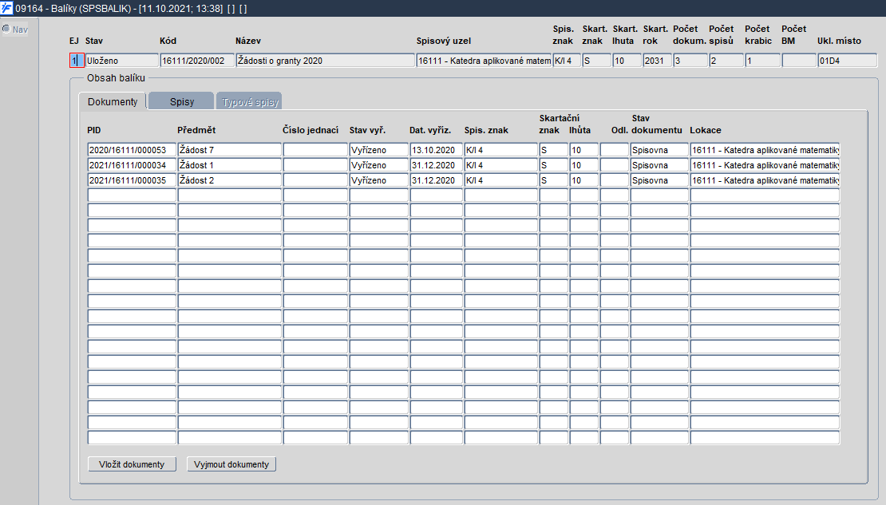
Task: Click the Předmět cell Žádost 1
Action: coord(229,165)
